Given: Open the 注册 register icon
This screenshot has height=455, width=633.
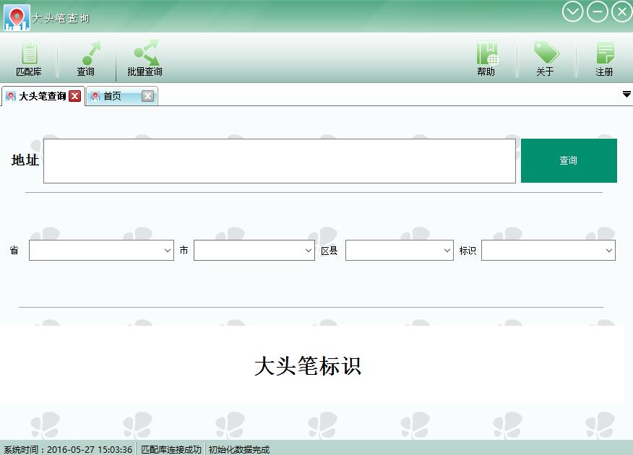Looking at the screenshot, I should [x=605, y=53].
